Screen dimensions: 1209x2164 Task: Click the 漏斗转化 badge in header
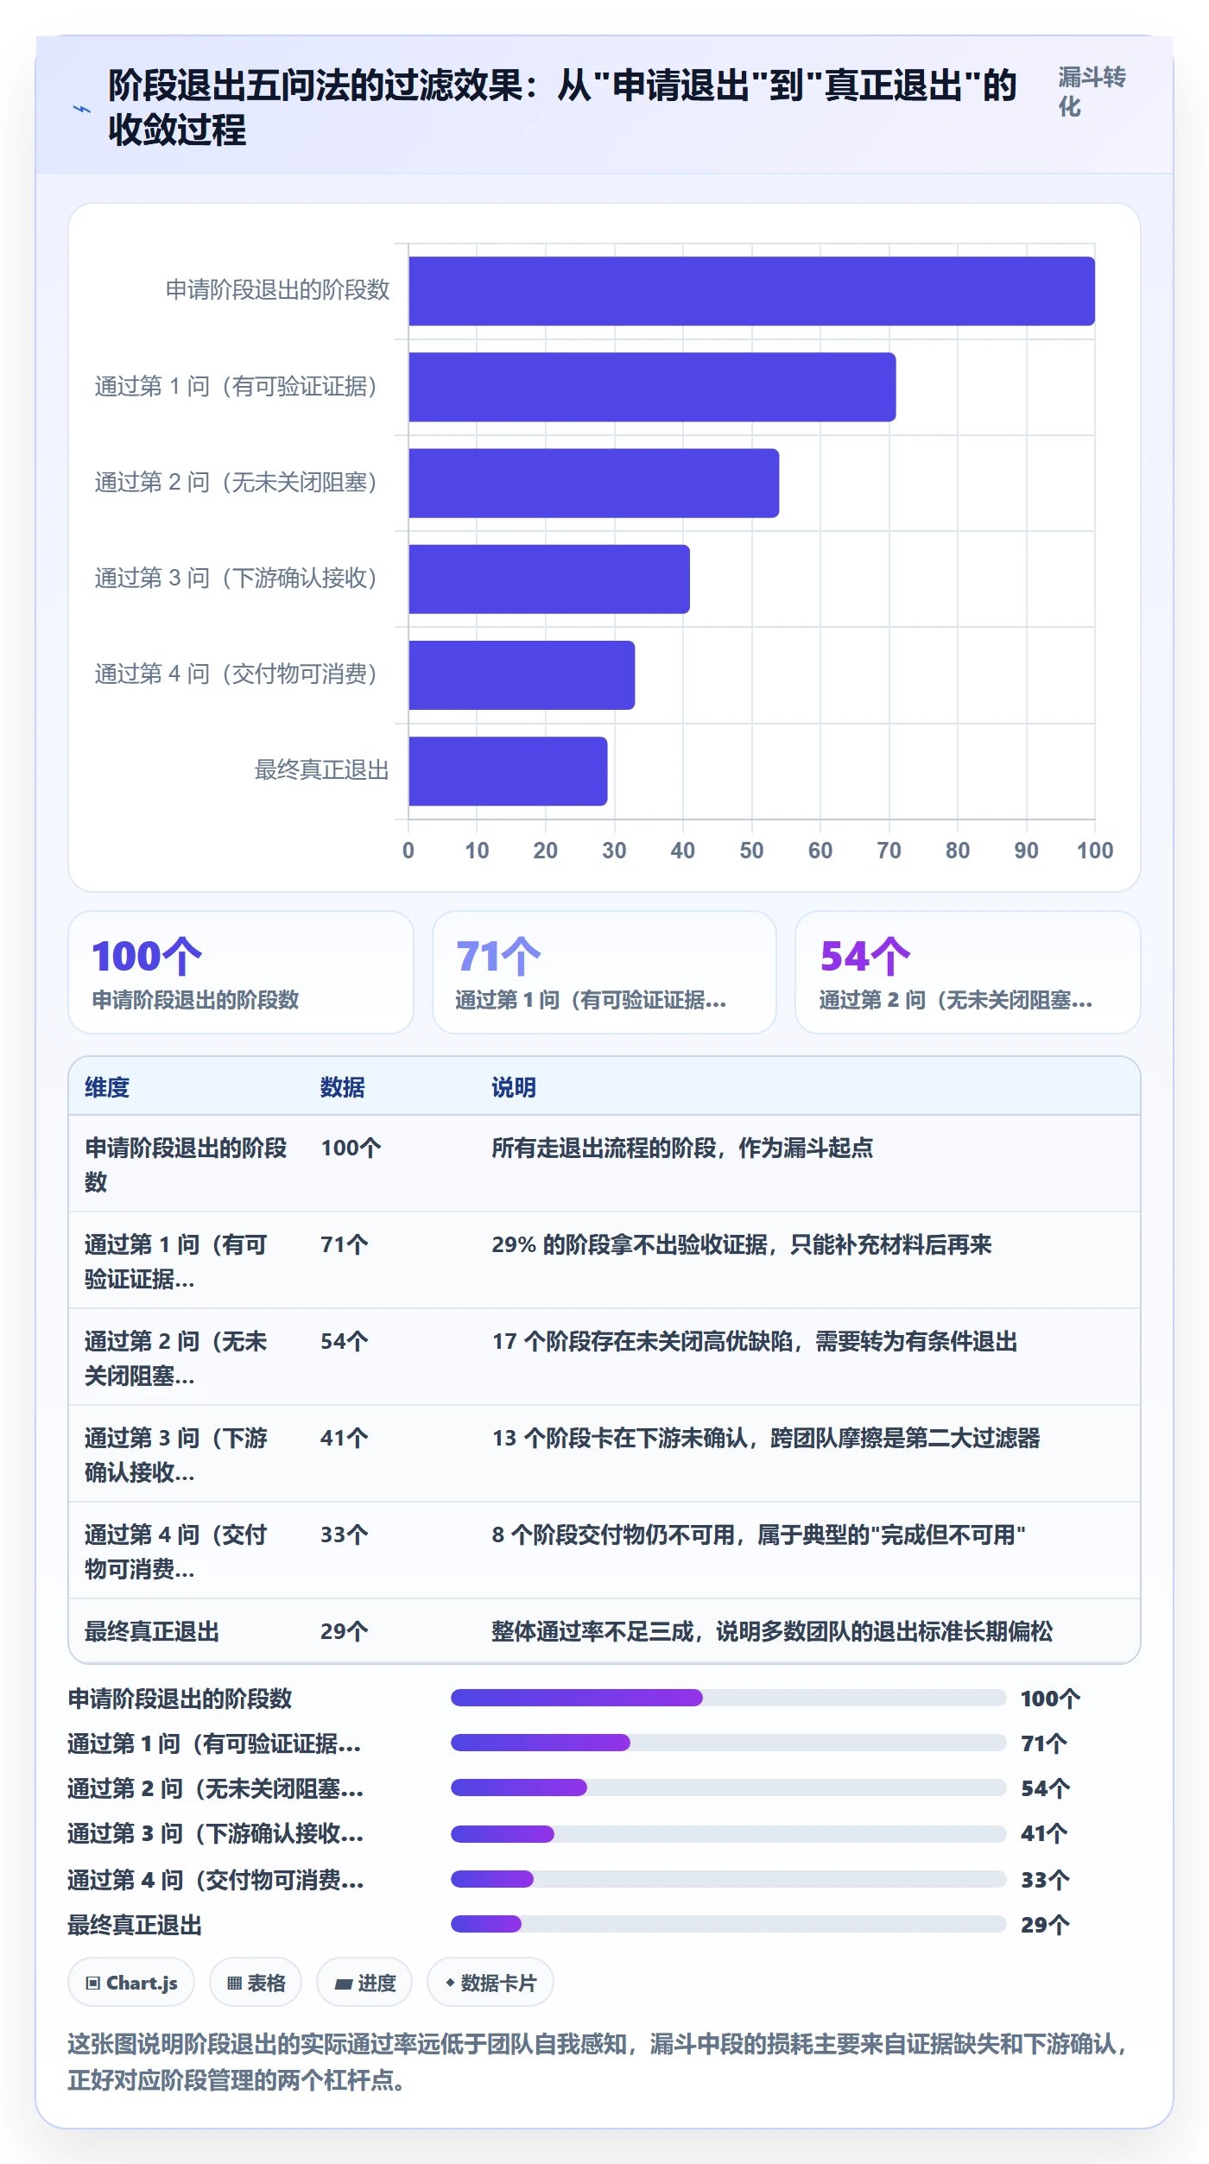point(1092,92)
